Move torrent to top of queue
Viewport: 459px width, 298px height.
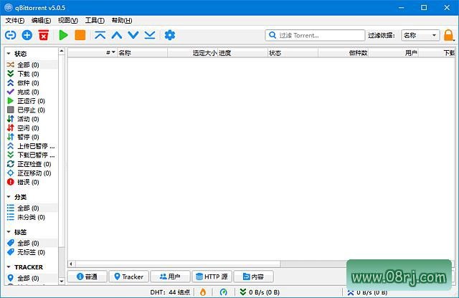[x=100, y=35]
